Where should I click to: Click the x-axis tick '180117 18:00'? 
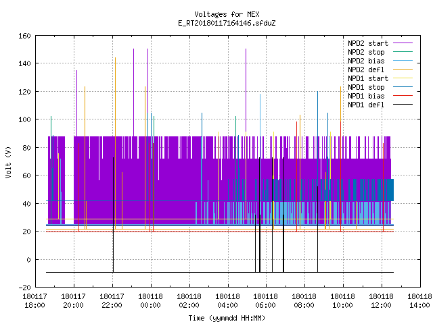click(35, 301)
